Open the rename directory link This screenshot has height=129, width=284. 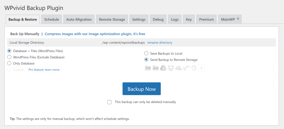click(x=160, y=43)
